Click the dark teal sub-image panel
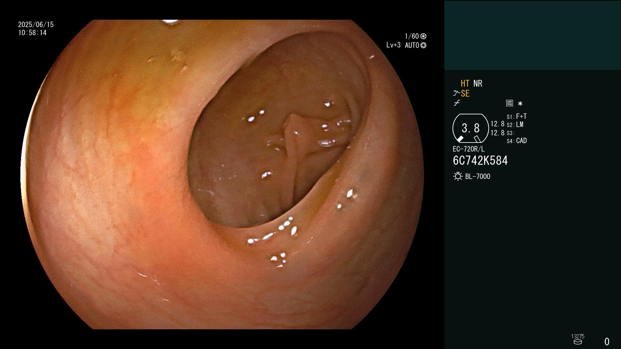Screen dimensions: 621x349 [532, 35]
